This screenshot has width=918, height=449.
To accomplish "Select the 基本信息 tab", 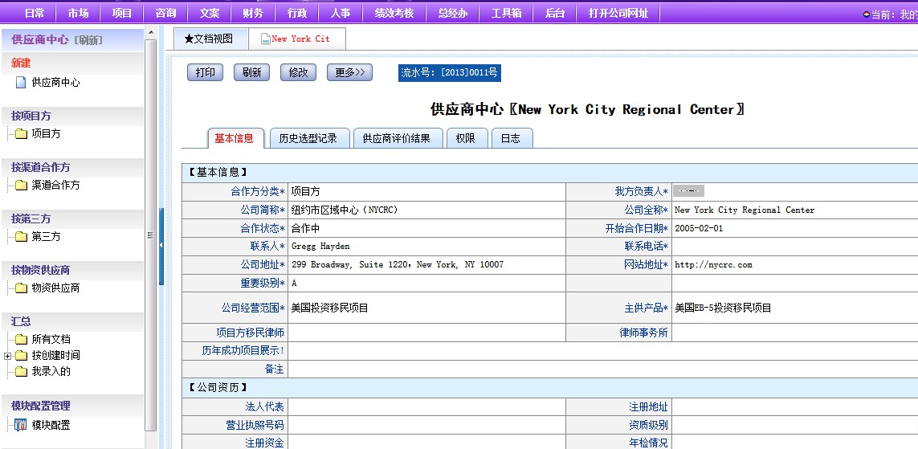I will pyautogui.click(x=235, y=139).
